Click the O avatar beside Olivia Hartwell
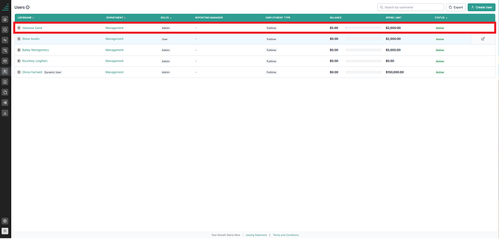The height and width of the screenshot is (239, 499). coord(19,72)
